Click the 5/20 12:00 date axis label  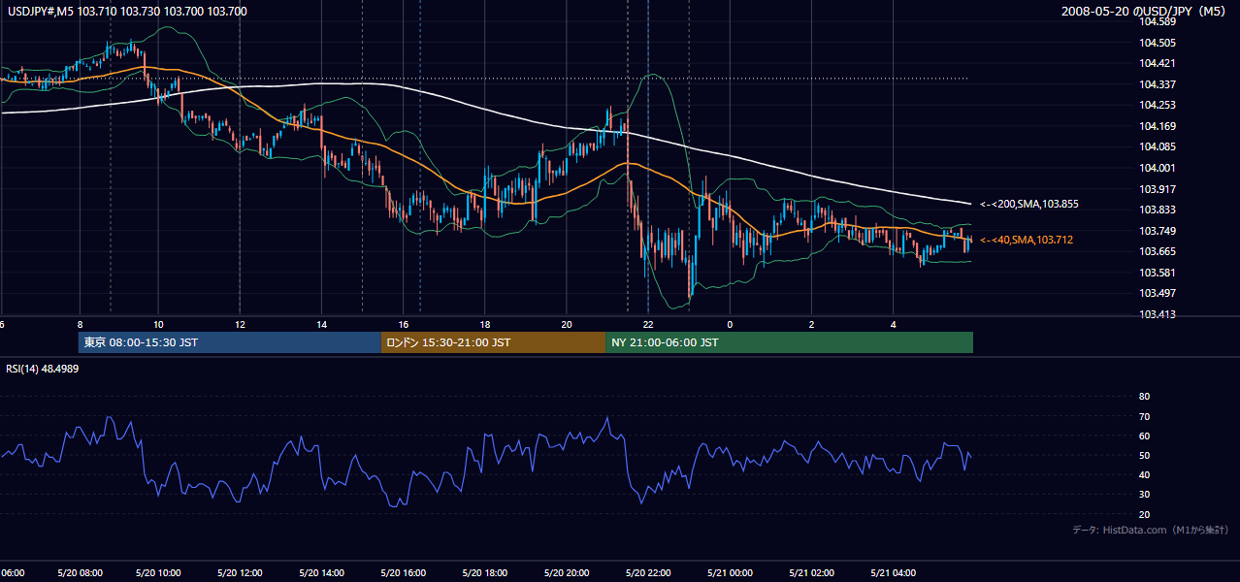click(242, 572)
